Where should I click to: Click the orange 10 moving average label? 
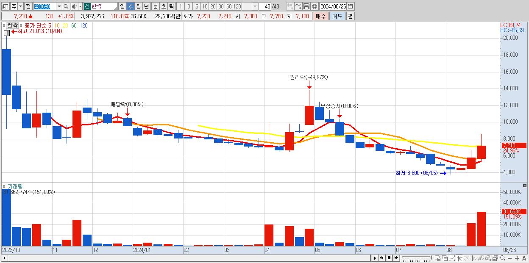(x=57, y=25)
